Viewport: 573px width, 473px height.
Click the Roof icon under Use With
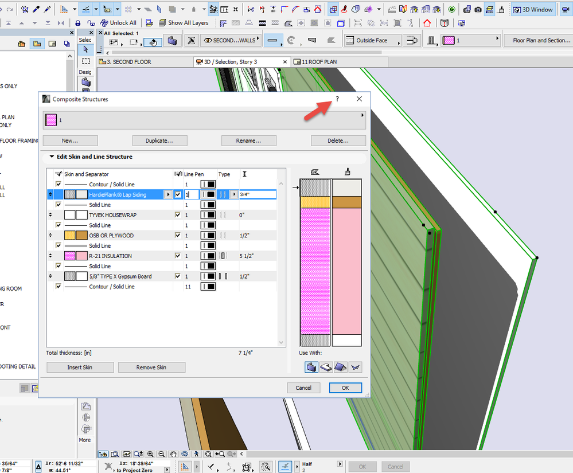coord(341,367)
